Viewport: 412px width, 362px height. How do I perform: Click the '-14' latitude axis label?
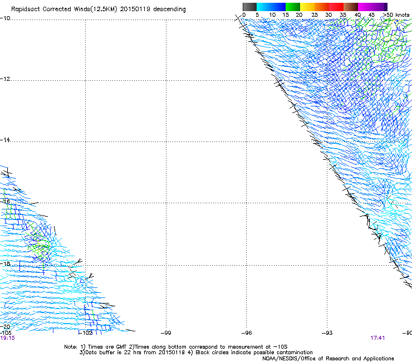tap(5, 140)
